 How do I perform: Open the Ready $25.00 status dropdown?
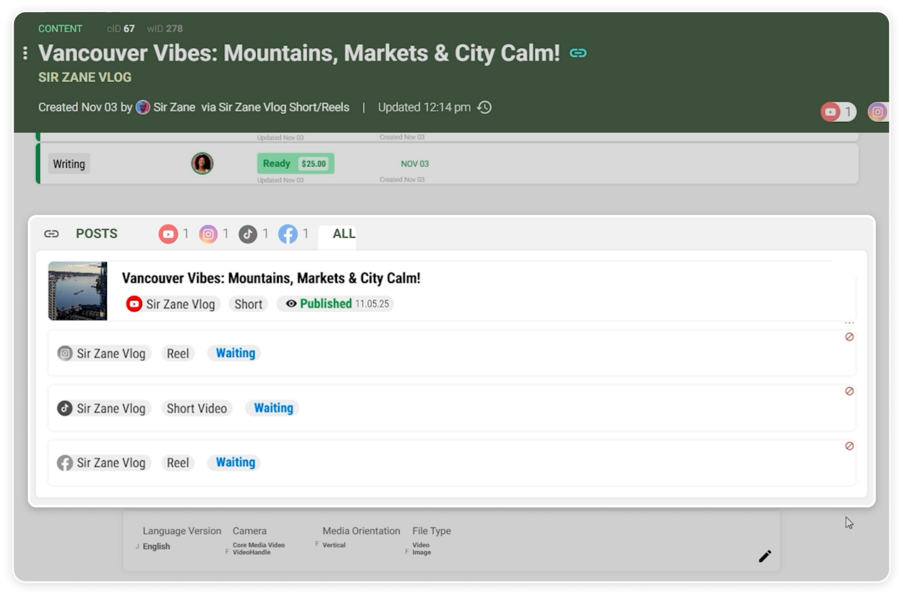click(x=295, y=164)
